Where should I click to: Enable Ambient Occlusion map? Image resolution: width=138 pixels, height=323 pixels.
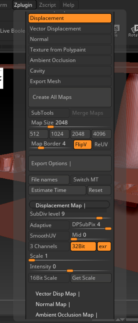pyautogui.click(x=70, y=60)
